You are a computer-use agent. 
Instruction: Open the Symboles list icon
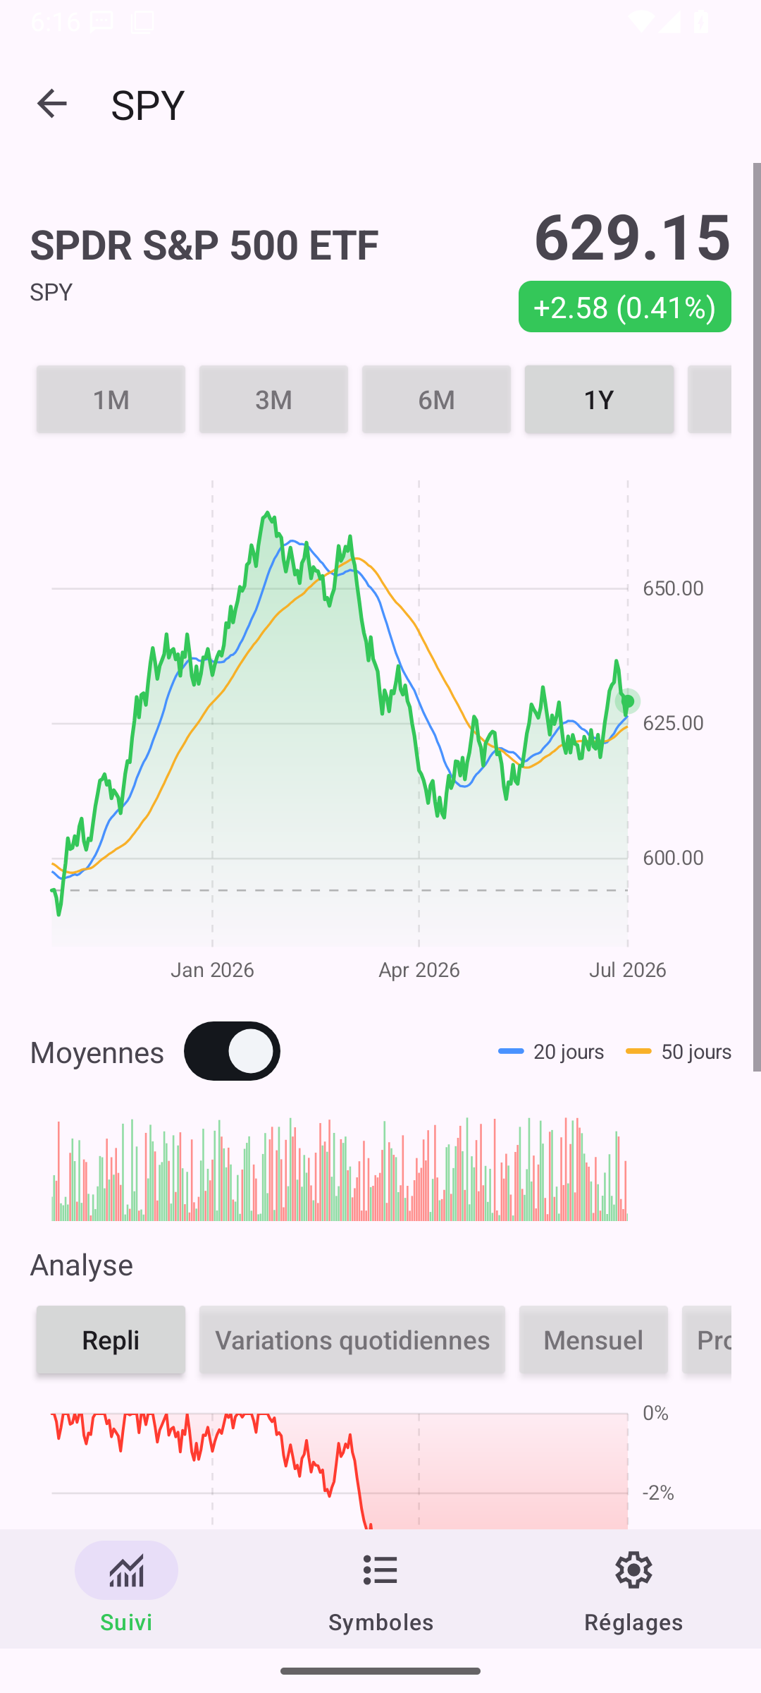pyautogui.click(x=380, y=1570)
